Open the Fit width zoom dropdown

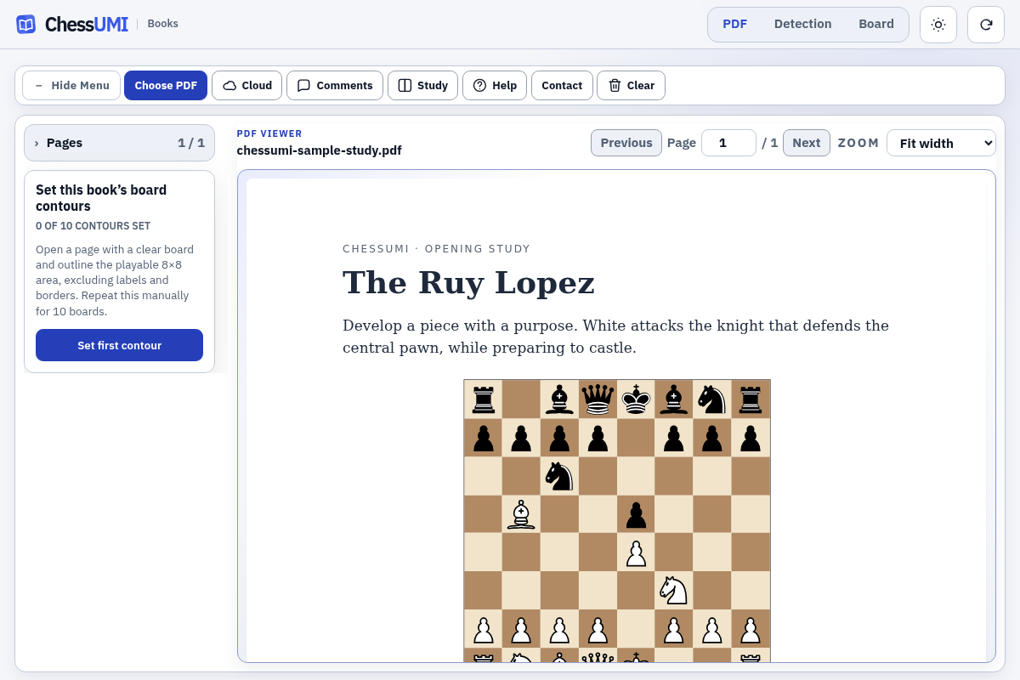[x=941, y=143]
